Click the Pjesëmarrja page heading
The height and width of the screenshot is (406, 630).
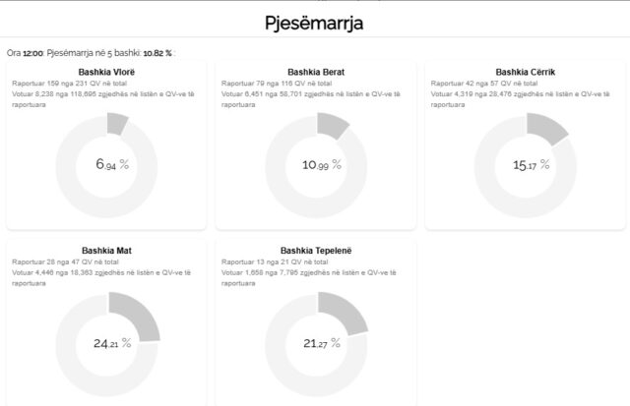(x=315, y=21)
